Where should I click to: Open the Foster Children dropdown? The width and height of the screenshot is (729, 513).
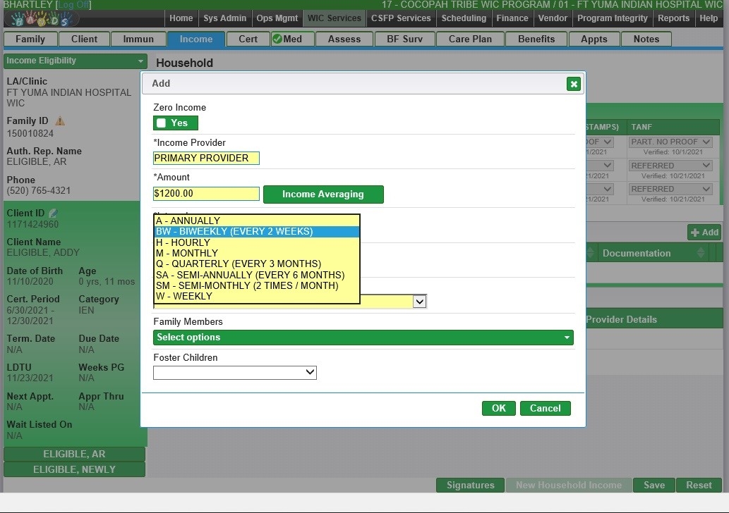[x=234, y=372]
